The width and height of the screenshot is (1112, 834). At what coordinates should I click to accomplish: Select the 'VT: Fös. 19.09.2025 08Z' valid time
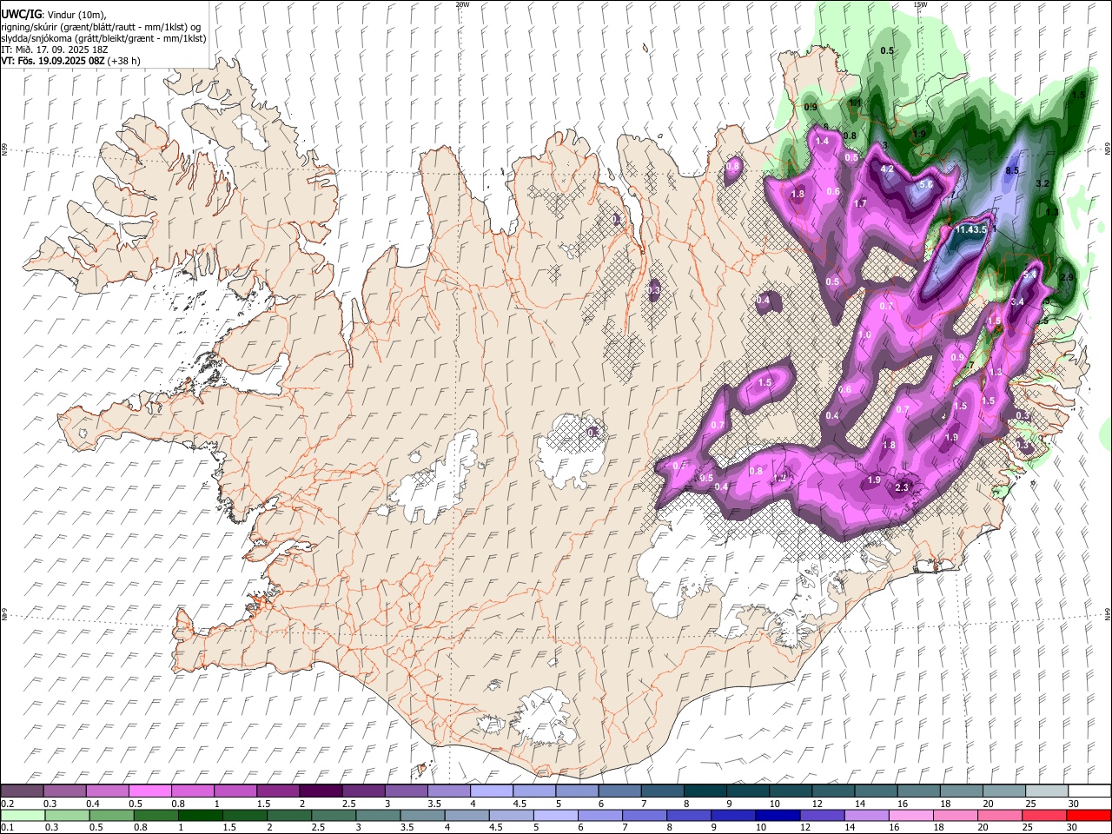click(53, 61)
